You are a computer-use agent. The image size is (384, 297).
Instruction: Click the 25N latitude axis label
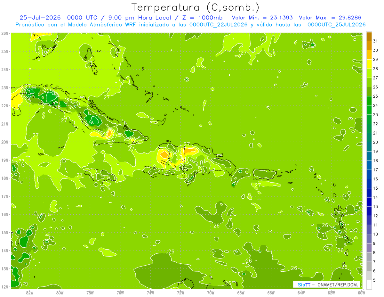pos(5,52)
